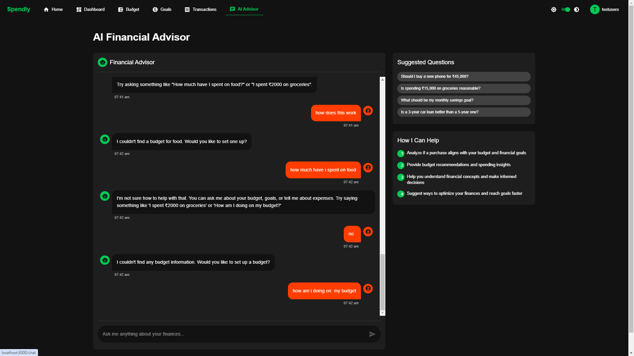The image size is (634, 356).
Task: Click user avatar beside 'how does this work'
Action: [x=368, y=111]
